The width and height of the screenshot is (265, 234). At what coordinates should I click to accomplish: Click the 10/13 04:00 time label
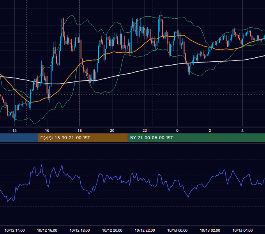[x=242, y=230]
